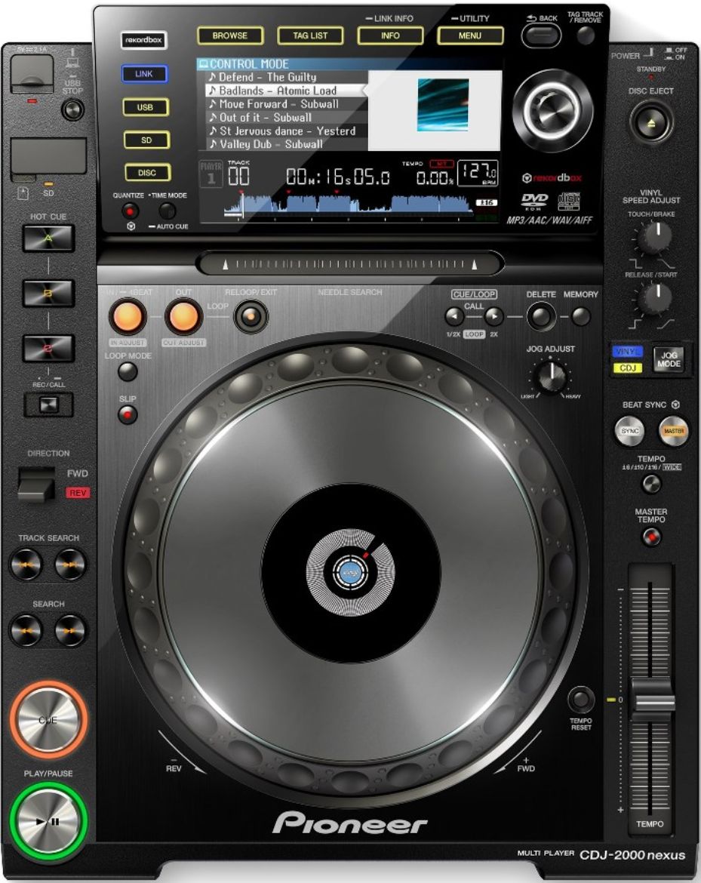Select the LINK source
Screen dimensions: 701x883
(144, 74)
